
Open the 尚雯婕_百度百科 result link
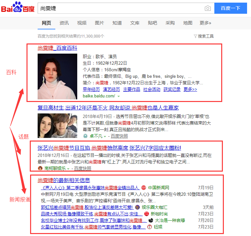[x=57, y=48]
